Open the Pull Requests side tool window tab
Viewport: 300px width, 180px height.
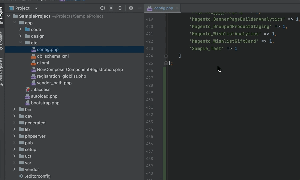click(x=2, y=72)
